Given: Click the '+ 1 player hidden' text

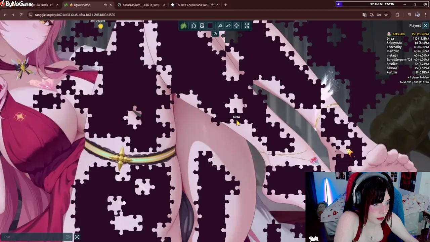Looking at the screenshot, I should tap(418, 77).
